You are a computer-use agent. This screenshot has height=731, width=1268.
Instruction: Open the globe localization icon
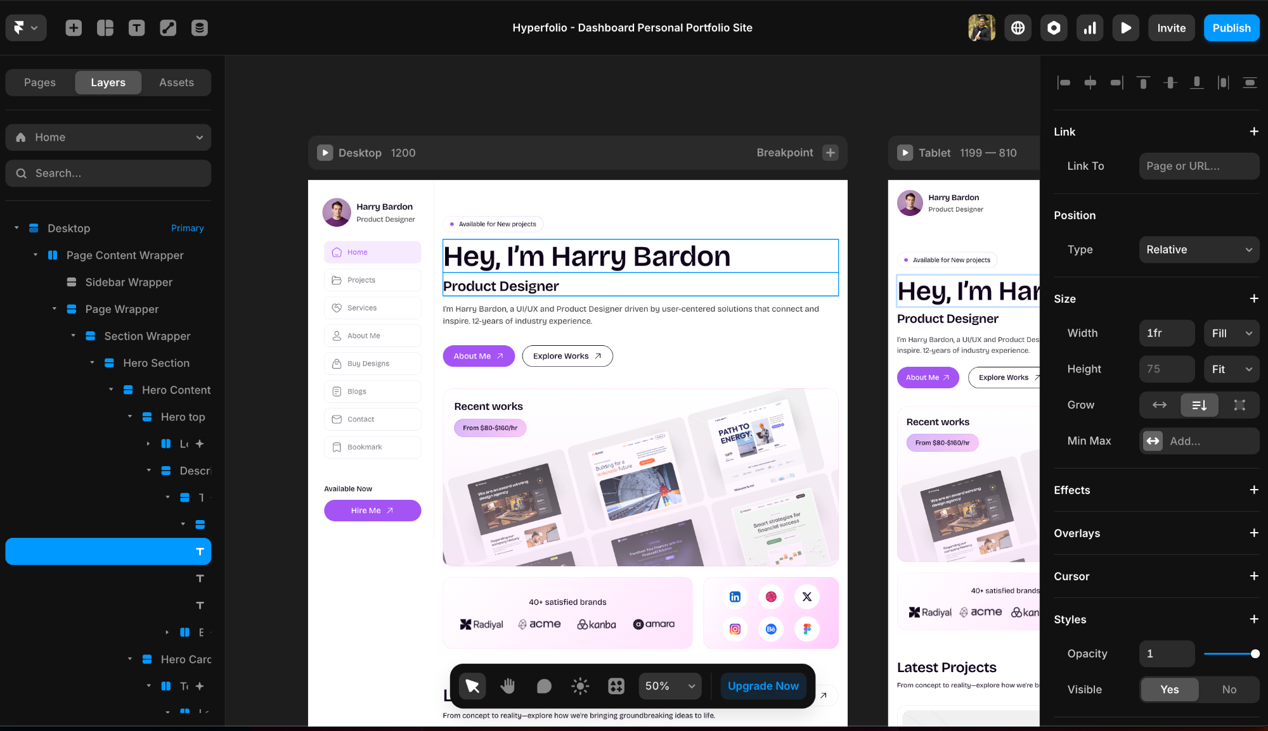[1018, 28]
